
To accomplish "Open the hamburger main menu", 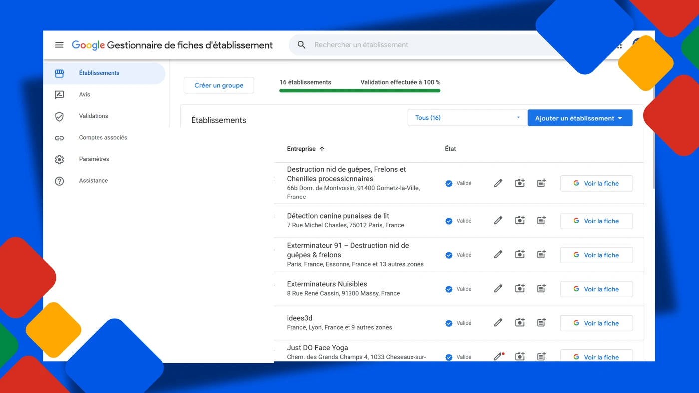I will tap(59, 45).
